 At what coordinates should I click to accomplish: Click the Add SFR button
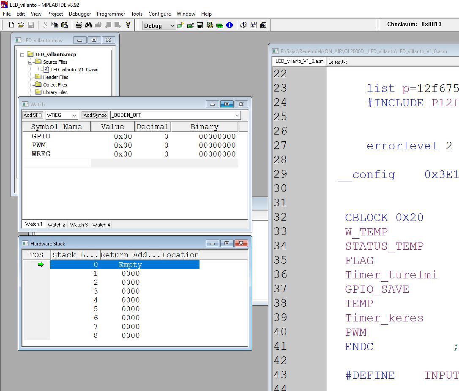33,115
